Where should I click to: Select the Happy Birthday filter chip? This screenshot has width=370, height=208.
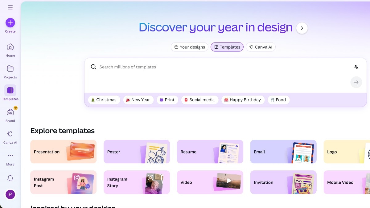click(243, 100)
